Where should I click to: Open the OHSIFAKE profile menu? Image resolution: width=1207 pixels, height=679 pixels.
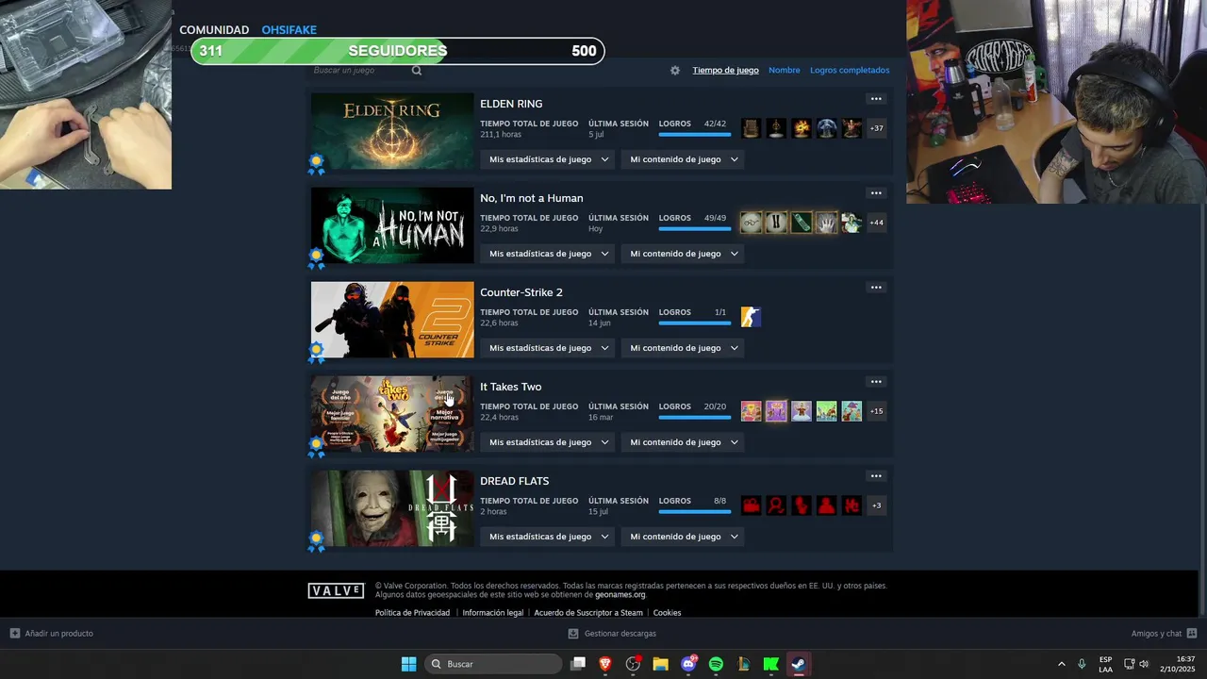(289, 30)
